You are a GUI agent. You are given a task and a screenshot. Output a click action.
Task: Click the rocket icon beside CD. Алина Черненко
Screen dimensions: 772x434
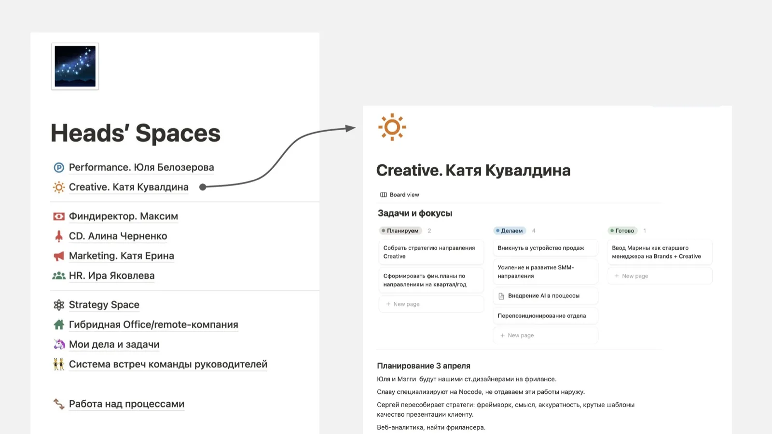[x=59, y=236]
